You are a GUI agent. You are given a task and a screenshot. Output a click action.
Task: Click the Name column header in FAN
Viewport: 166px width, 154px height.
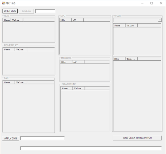[x=9, y=82]
